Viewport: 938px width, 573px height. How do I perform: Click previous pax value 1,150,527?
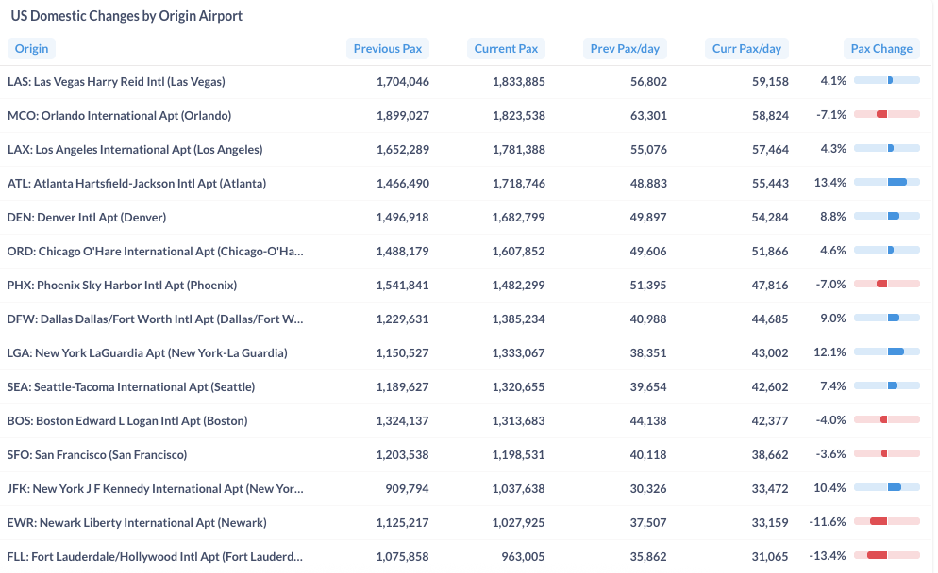[403, 353]
